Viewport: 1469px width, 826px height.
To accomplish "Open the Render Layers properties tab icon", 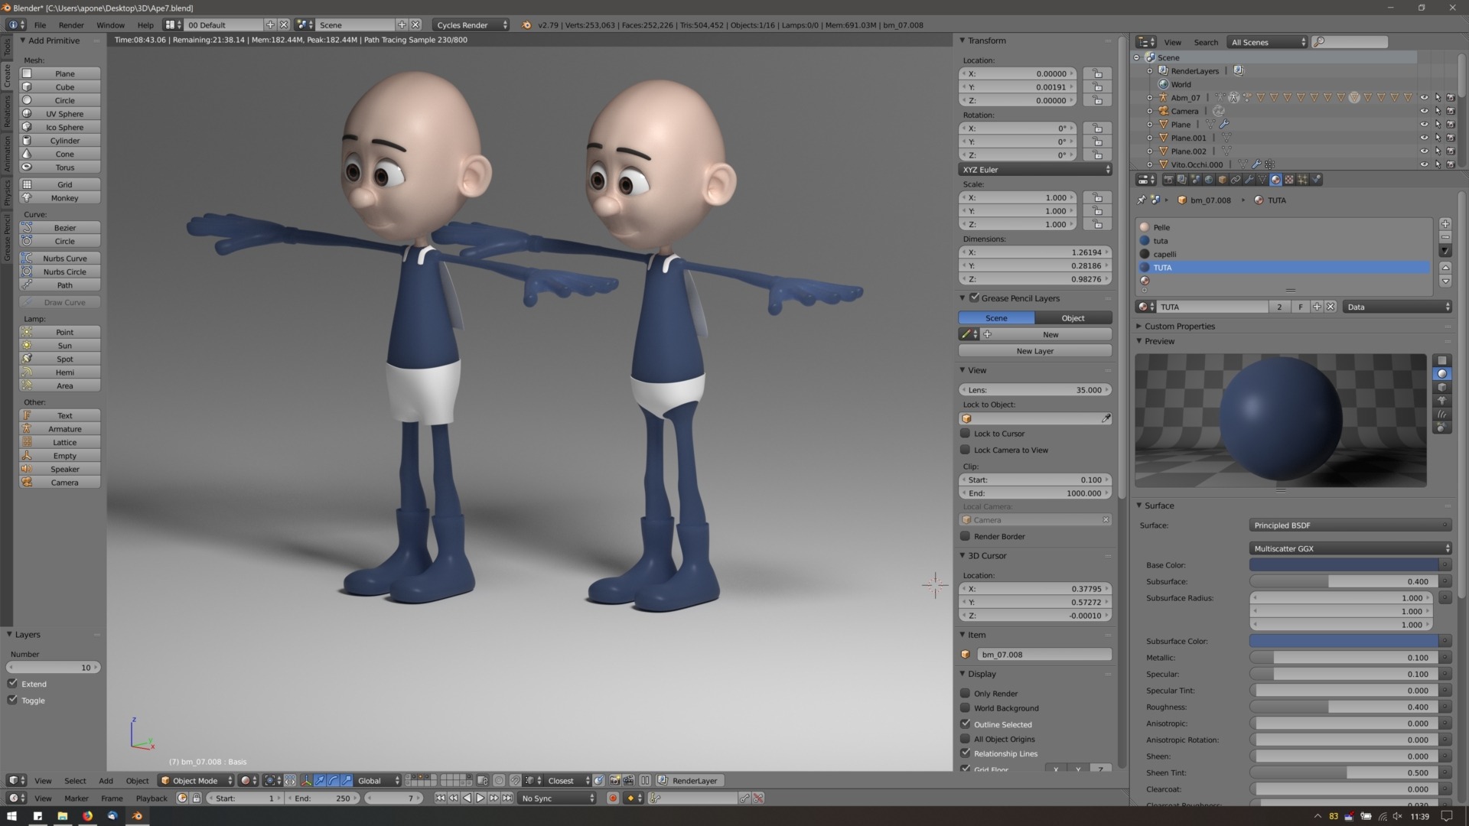I will pyautogui.click(x=1182, y=180).
